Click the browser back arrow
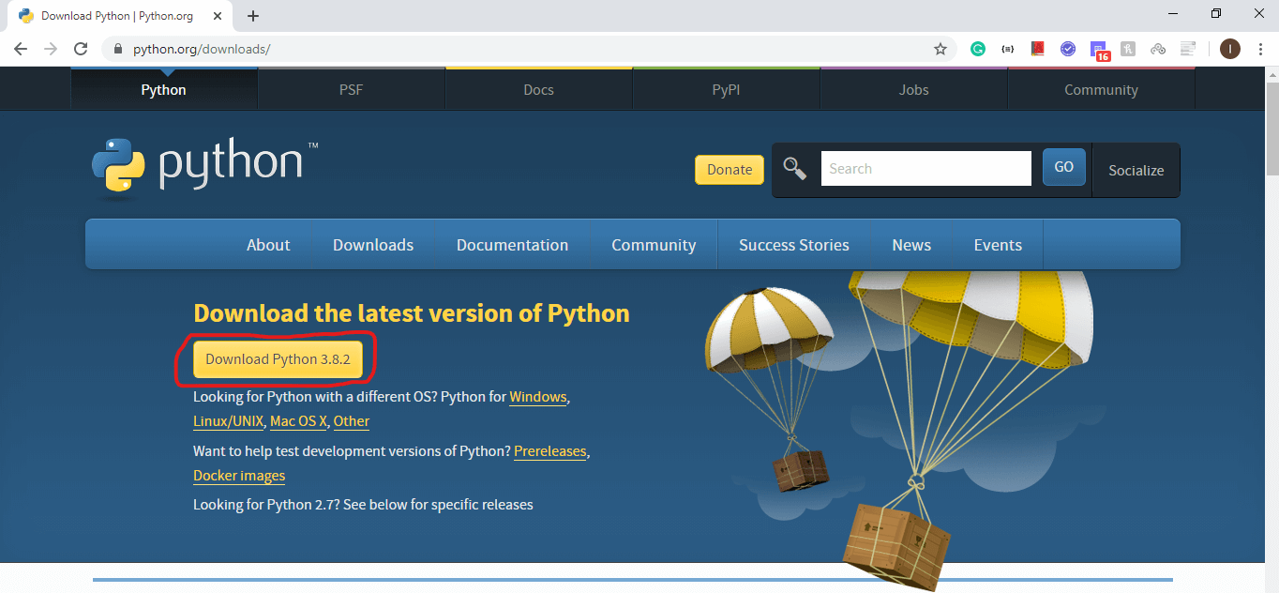Viewport: 1279px width, 593px height. pos(21,49)
